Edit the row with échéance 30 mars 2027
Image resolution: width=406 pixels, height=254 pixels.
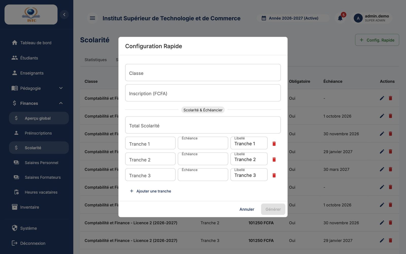(382, 169)
